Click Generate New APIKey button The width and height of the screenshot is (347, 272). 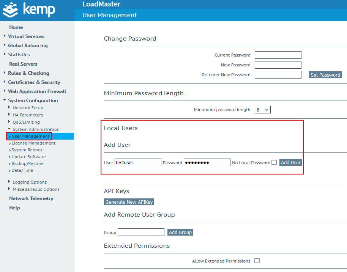[x=129, y=202]
